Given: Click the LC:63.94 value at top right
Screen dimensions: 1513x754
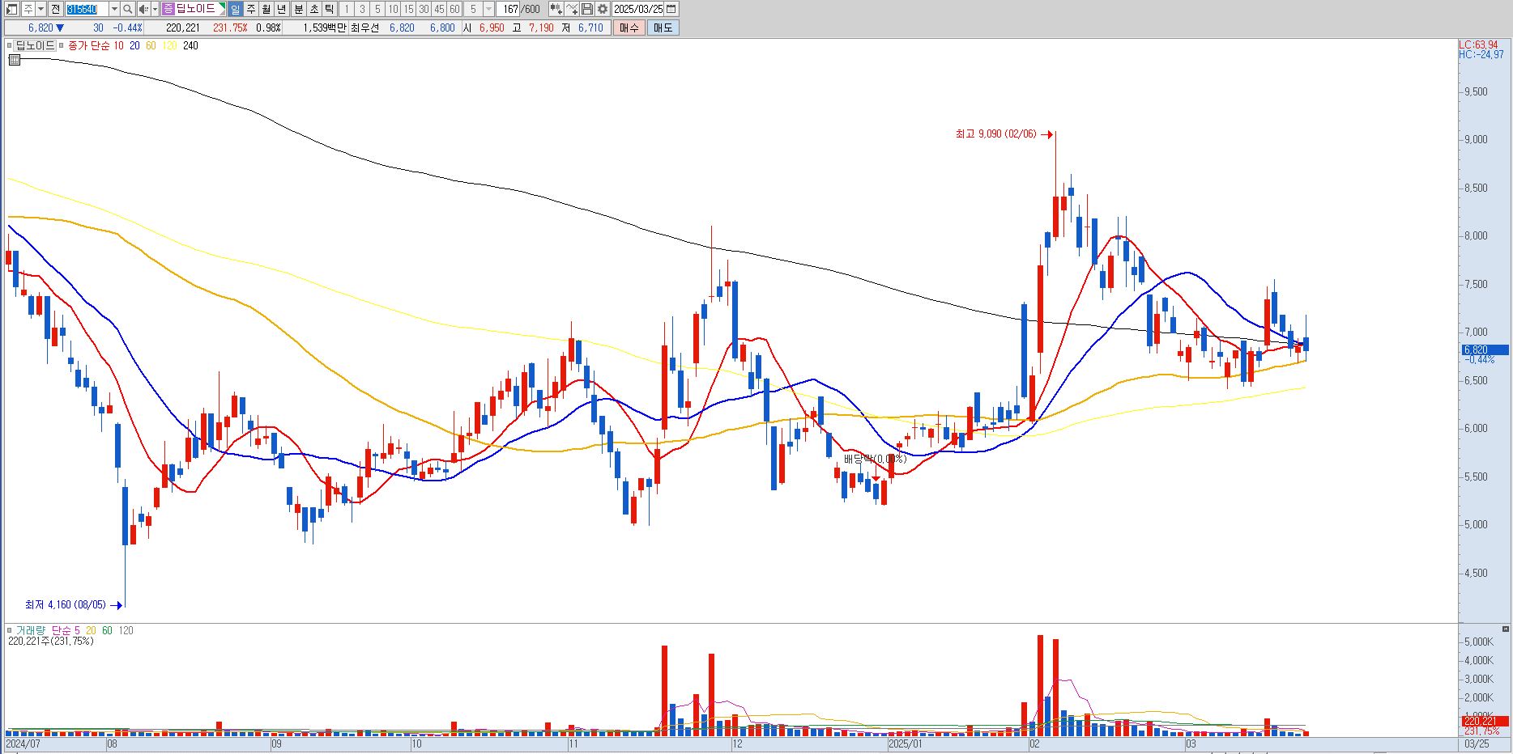Looking at the screenshot, I should pos(1479,45).
